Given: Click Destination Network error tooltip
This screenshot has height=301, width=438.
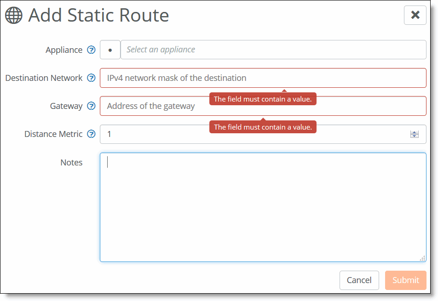Looking at the screenshot, I should pyautogui.click(x=263, y=99).
